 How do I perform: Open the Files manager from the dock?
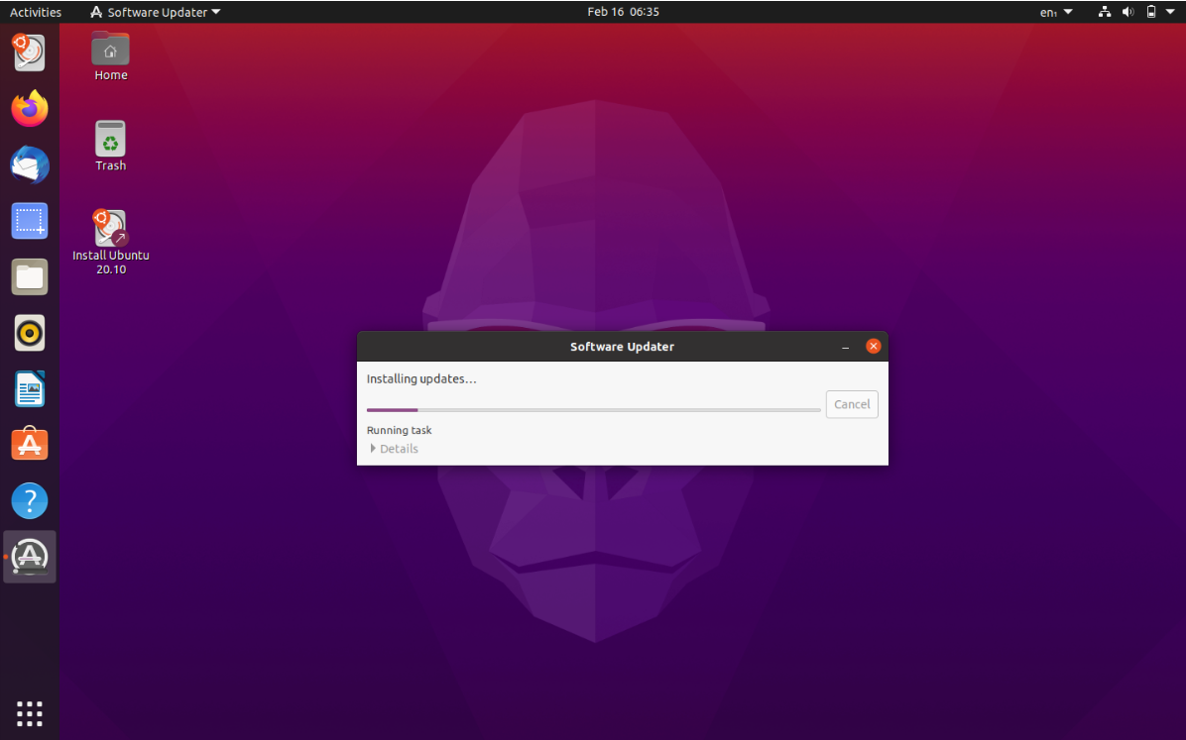click(30, 276)
